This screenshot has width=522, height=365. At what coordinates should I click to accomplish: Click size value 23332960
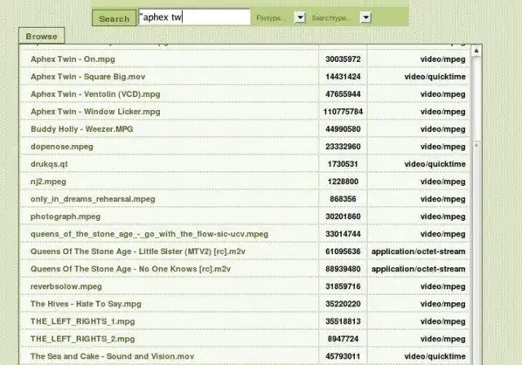[343, 147]
